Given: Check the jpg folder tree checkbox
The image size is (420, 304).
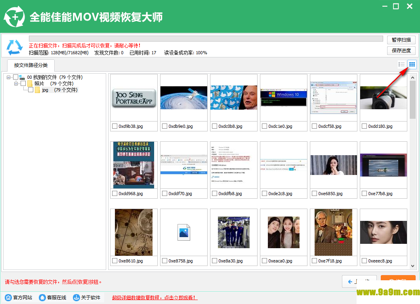Looking at the screenshot, I should tap(31, 90).
